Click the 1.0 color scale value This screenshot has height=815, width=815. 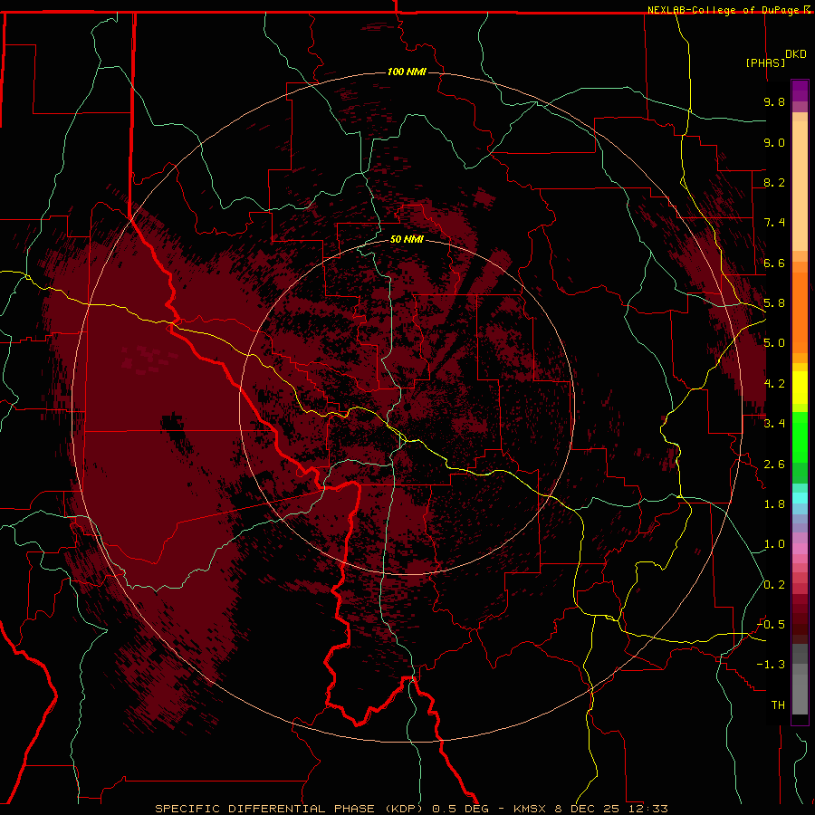coord(774,544)
